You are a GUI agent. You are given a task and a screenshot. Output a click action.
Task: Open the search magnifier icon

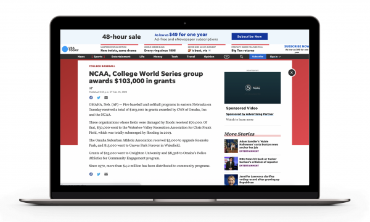241,57
